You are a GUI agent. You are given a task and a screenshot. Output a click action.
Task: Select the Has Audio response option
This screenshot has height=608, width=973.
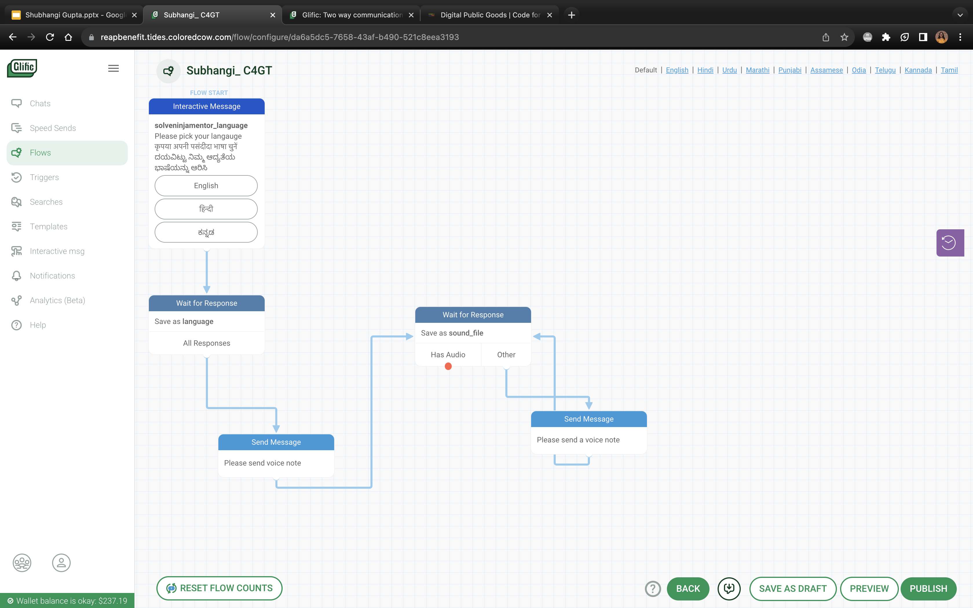click(x=447, y=354)
